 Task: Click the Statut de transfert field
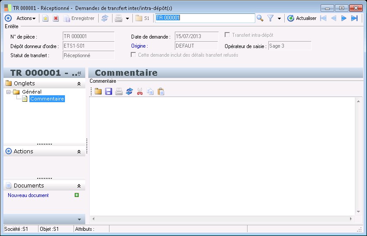[88, 55]
